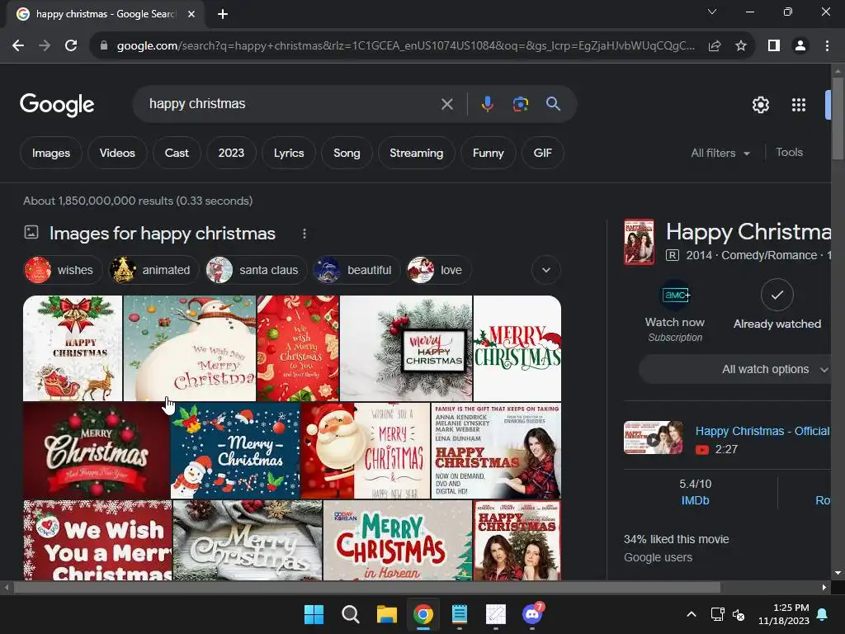The height and width of the screenshot is (634, 845).
Task: Filter images by santa claus chip
Action: (256, 270)
